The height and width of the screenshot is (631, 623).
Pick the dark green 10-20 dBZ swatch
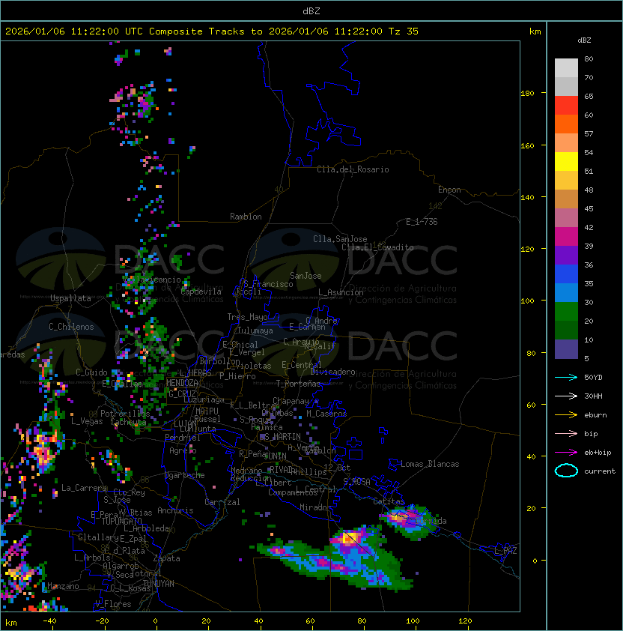(566, 330)
